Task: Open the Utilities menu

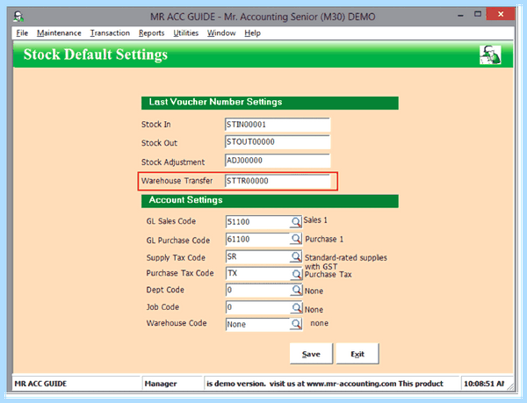Action: [x=186, y=32]
